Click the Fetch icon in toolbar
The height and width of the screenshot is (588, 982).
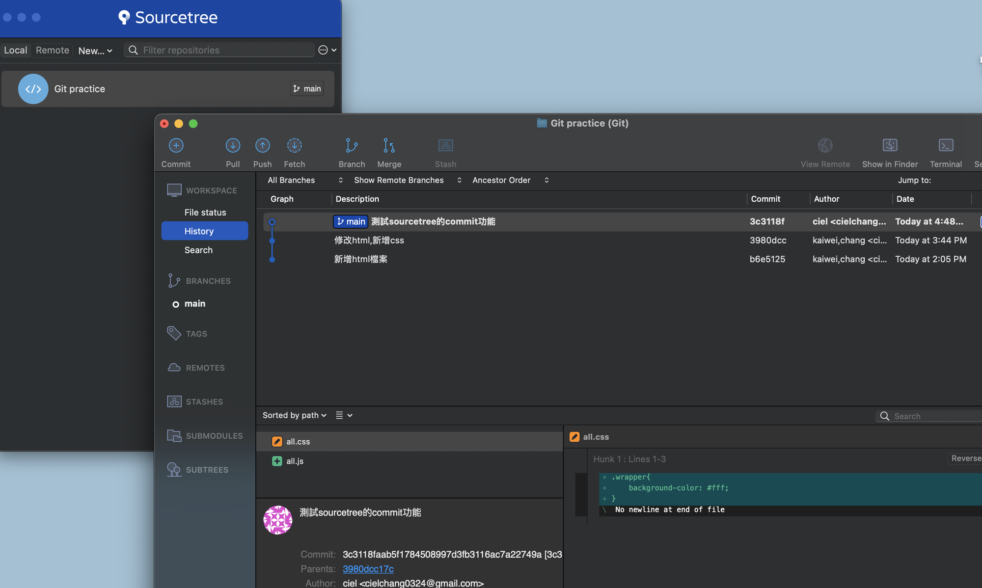point(294,152)
